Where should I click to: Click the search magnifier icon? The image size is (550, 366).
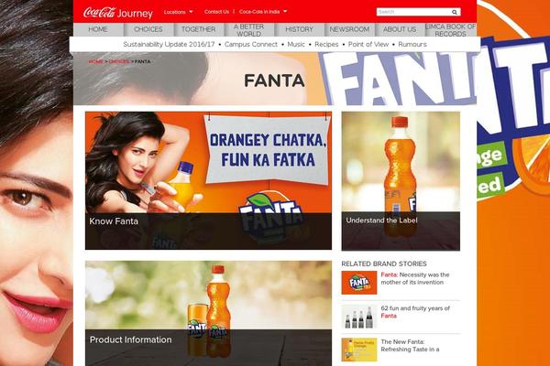pos(455,12)
